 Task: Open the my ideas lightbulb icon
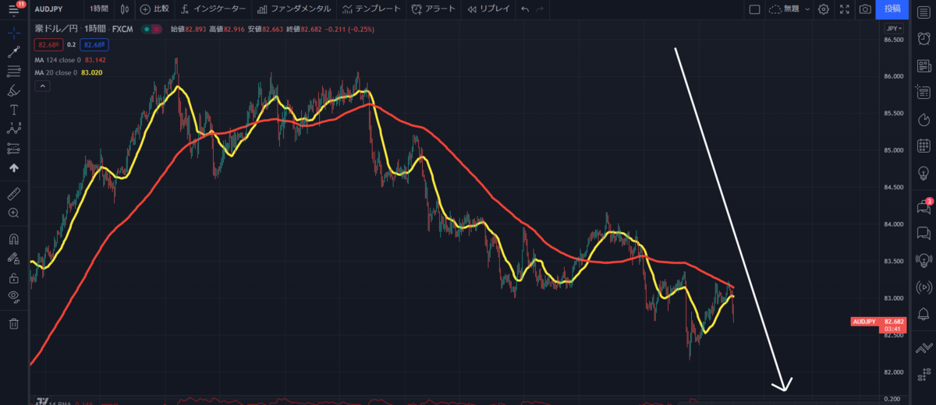tap(924, 171)
